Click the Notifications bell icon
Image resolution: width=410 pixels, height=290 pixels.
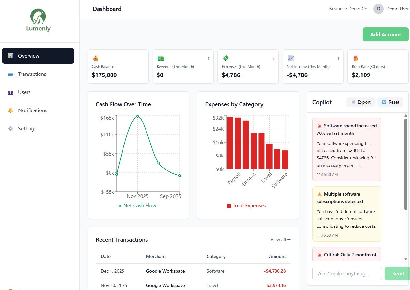tap(10, 110)
